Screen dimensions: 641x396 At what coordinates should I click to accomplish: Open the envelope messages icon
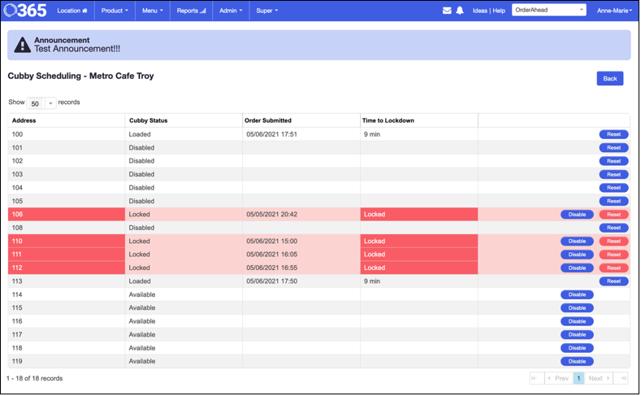pyautogui.click(x=447, y=11)
